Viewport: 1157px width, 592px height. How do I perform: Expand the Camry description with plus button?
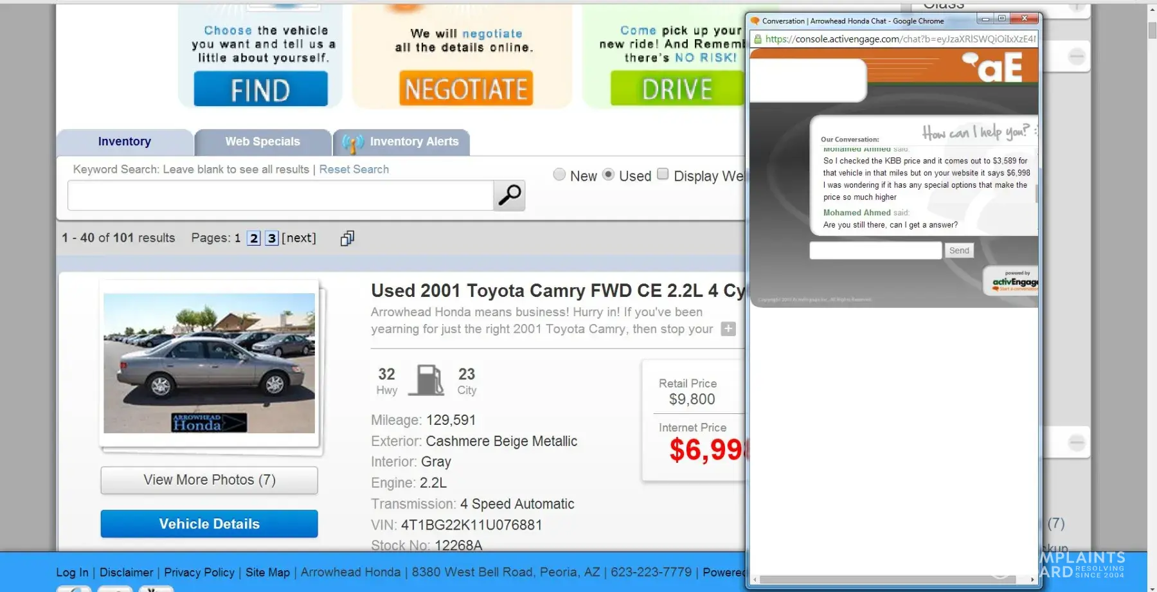coord(728,329)
